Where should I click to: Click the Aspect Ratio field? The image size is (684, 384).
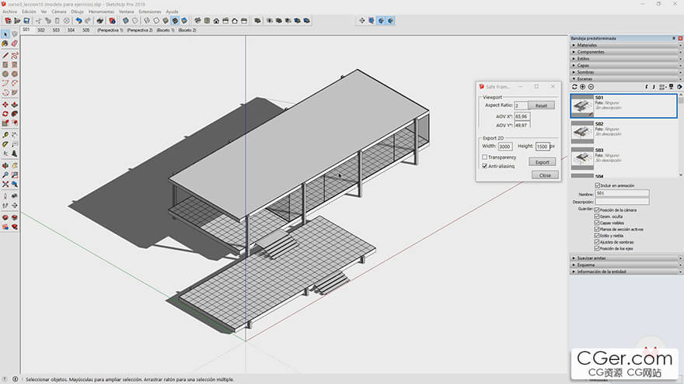[521, 106]
